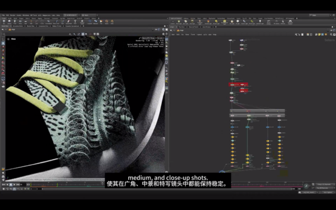Jump to first frame button

[4, 184]
